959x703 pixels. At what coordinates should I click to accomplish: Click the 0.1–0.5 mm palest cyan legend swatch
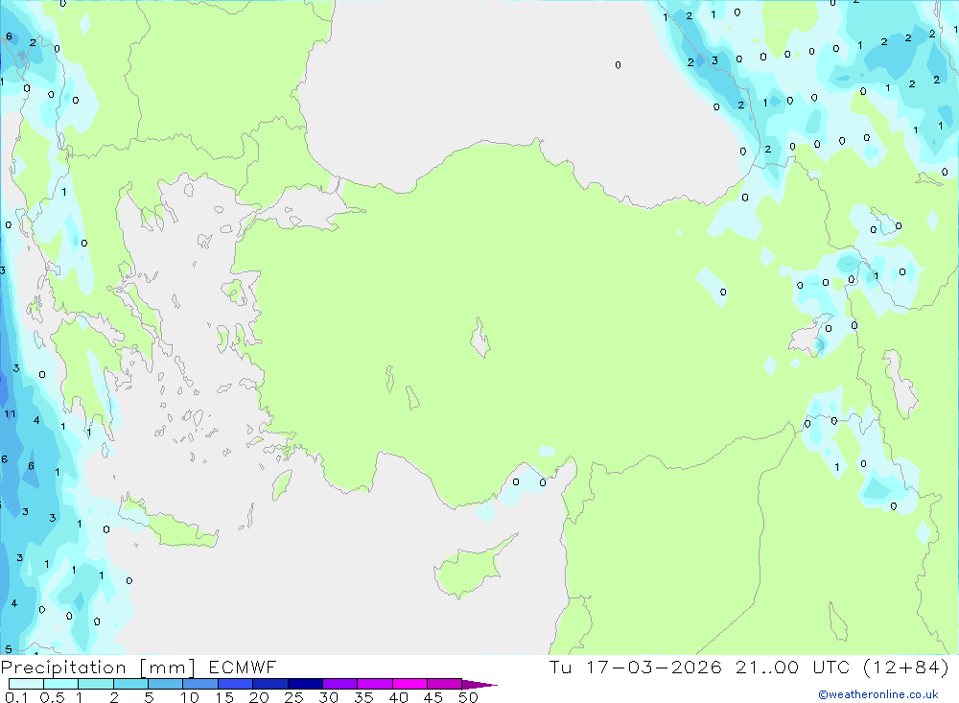26,684
